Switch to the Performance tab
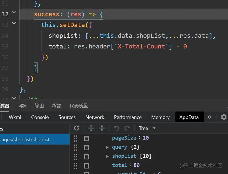The height and width of the screenshot is (174, 228). click(x=128, y=117)
